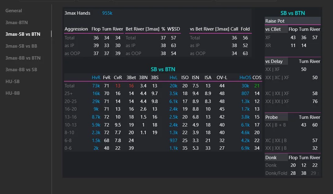Click the XR row label under vs CBet
The image size is (333, 194).
(x=268, y=45)
